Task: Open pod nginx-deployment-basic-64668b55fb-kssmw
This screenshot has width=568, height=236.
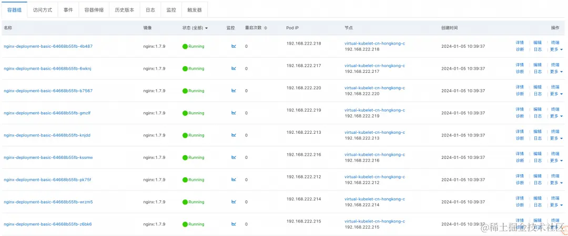Action: [x=48, y=157]
